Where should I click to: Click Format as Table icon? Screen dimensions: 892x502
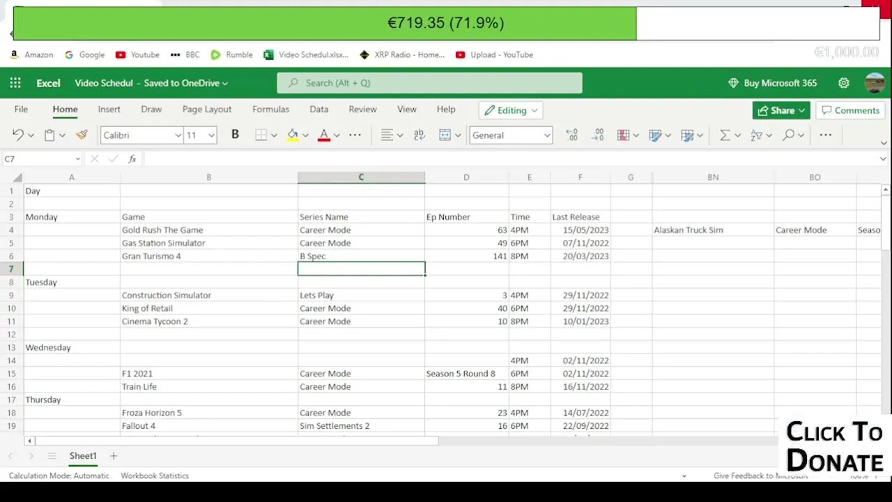(x=686, y=135)
